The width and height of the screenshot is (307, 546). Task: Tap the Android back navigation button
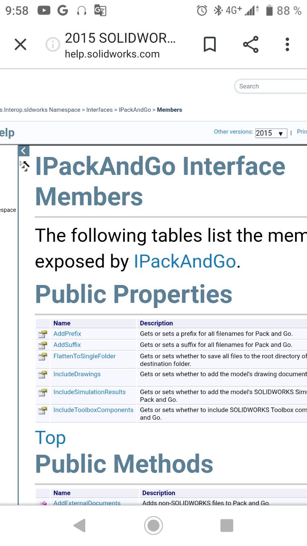(79, 526)
